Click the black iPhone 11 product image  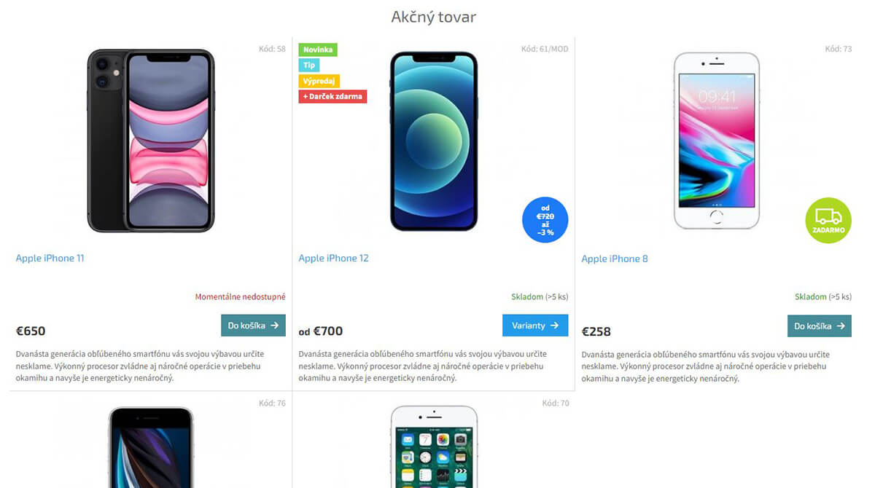click(x=151, y=141)
